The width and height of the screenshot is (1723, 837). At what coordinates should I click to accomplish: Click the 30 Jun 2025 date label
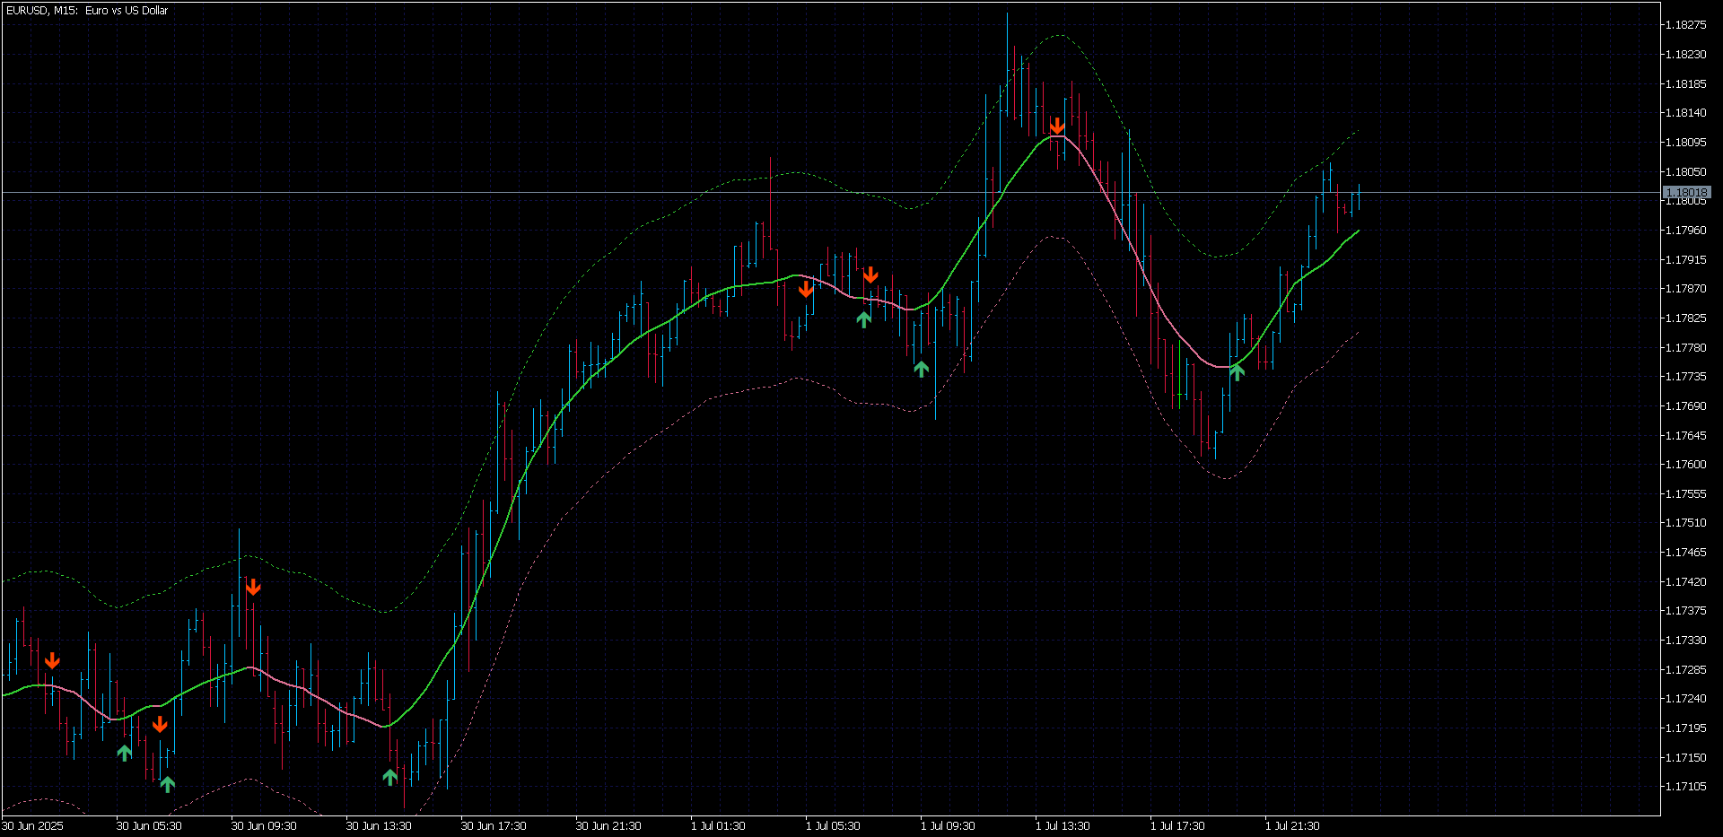[x=32, y=826]
